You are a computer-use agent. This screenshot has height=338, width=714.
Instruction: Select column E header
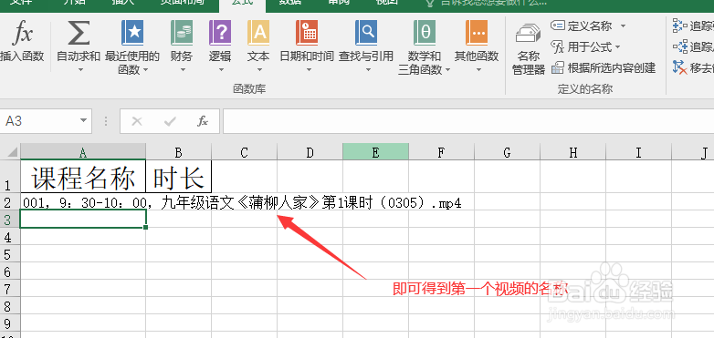(375, 152)
